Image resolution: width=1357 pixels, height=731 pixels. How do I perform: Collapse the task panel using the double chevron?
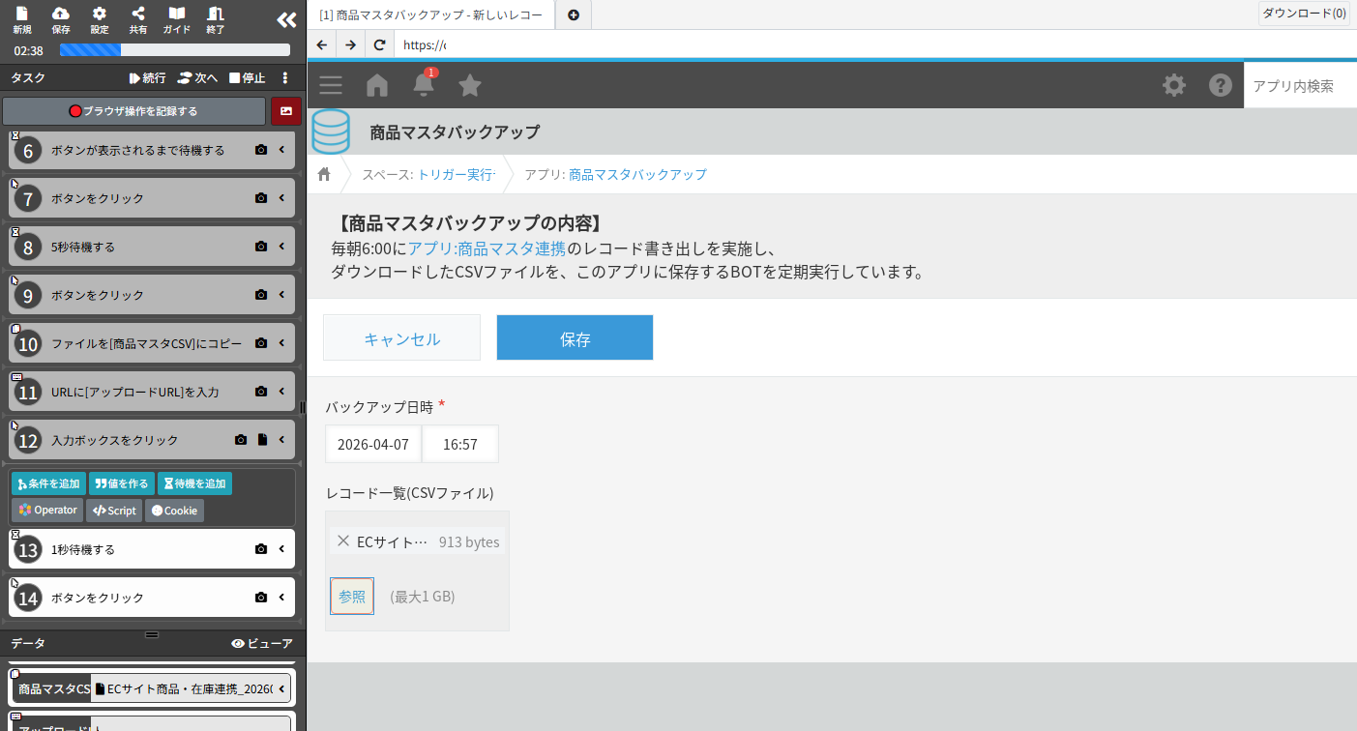(285, 18)
